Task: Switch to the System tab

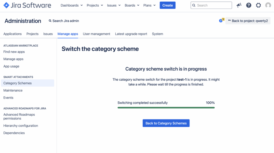Action: [157, 34]
